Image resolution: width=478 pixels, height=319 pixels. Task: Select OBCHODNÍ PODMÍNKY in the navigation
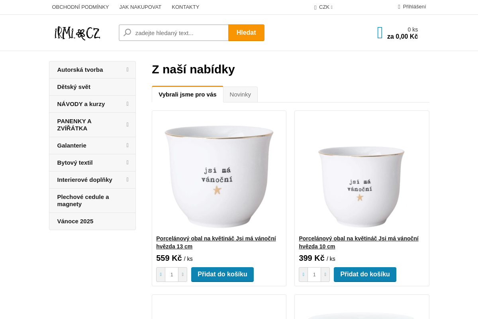pyautogui.click(x=80, y=7)
